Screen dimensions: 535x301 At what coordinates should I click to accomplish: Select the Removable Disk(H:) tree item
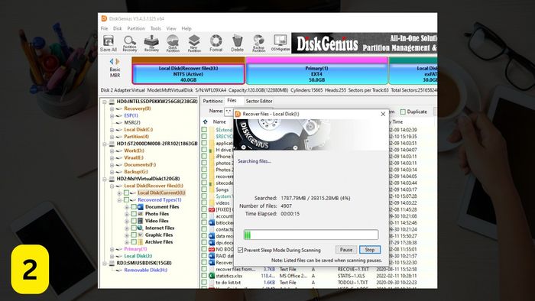tap(146, 270)
